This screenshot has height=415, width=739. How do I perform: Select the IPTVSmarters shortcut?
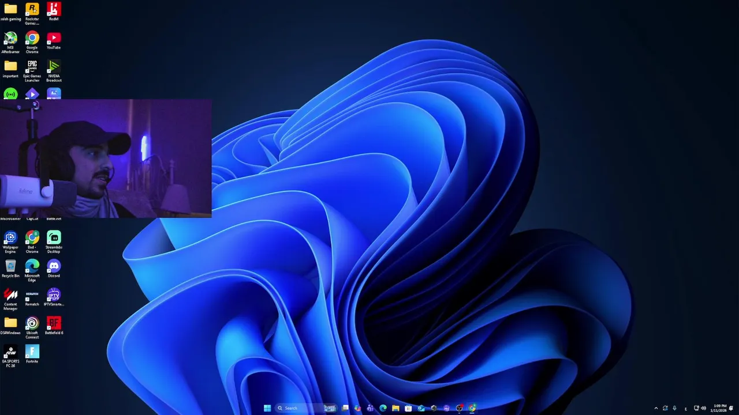pos(54,297)
